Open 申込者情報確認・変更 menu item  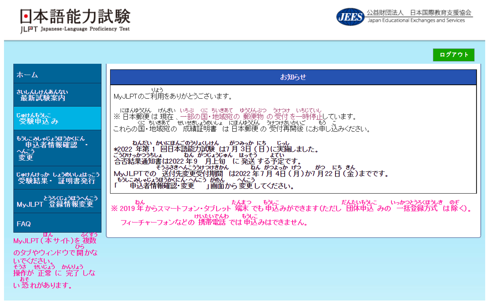tap(57, 148)
